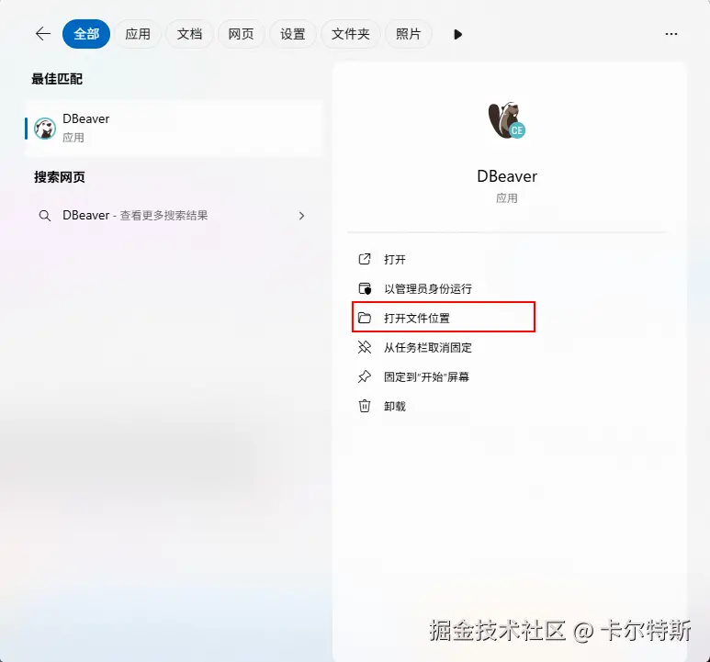Select the 全部 filter tab

click(x=86, y=34)
